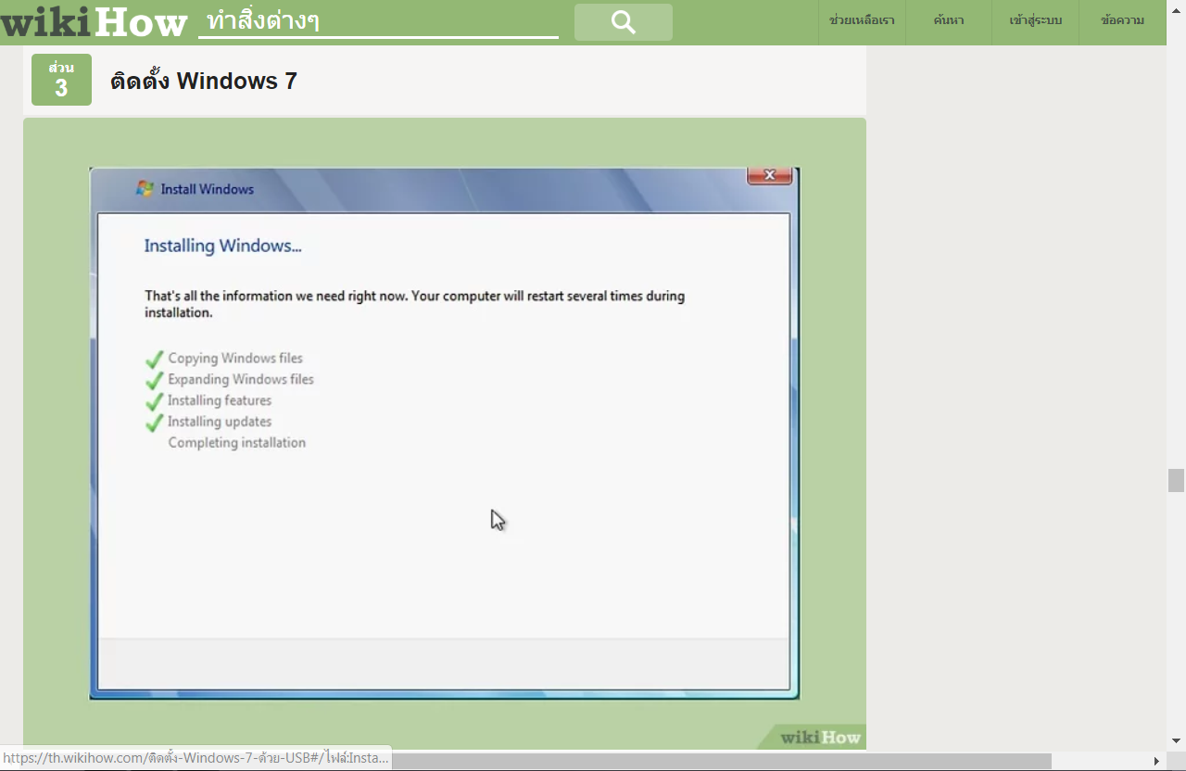Image resolution: width=1186 pixels, height=771 pixels.
Task: Click the vertical scrollbar down arrow
Action: coord(1176,740)
